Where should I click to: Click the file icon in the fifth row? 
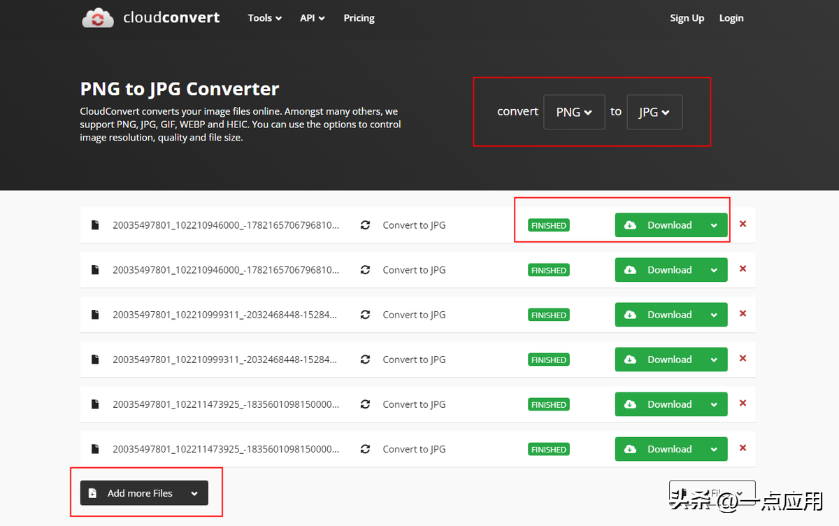(95, 404)
